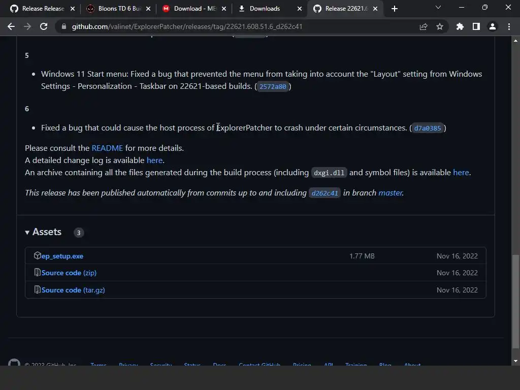Image resolution: width=520 pixels, height=390 pixels.
Task: Open commit d262c41 link
Action: pos(324,193)
